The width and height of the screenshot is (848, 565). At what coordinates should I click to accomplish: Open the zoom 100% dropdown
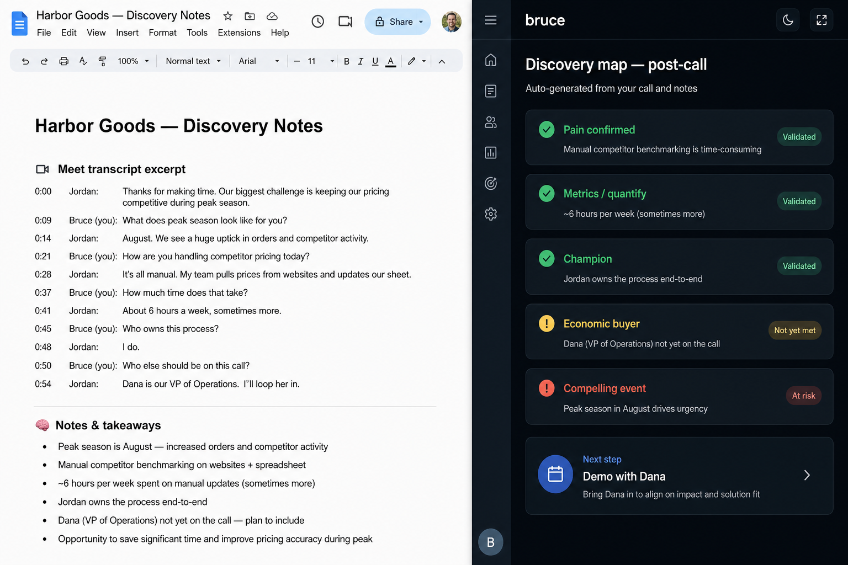[134, 61]
